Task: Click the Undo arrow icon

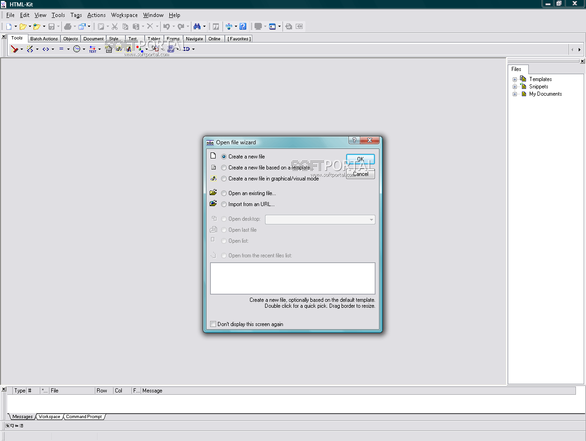Action: (167, 27)
